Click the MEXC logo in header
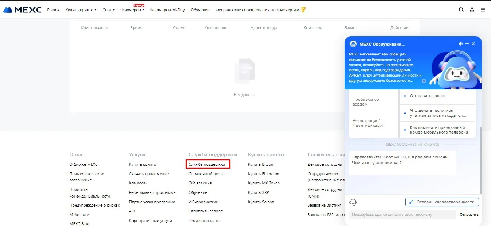491x226 pixels. click(x=22, y=10)
